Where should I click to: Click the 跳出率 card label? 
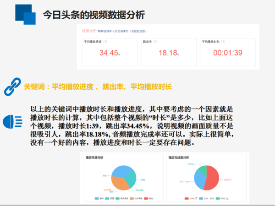tap(147, 42)
